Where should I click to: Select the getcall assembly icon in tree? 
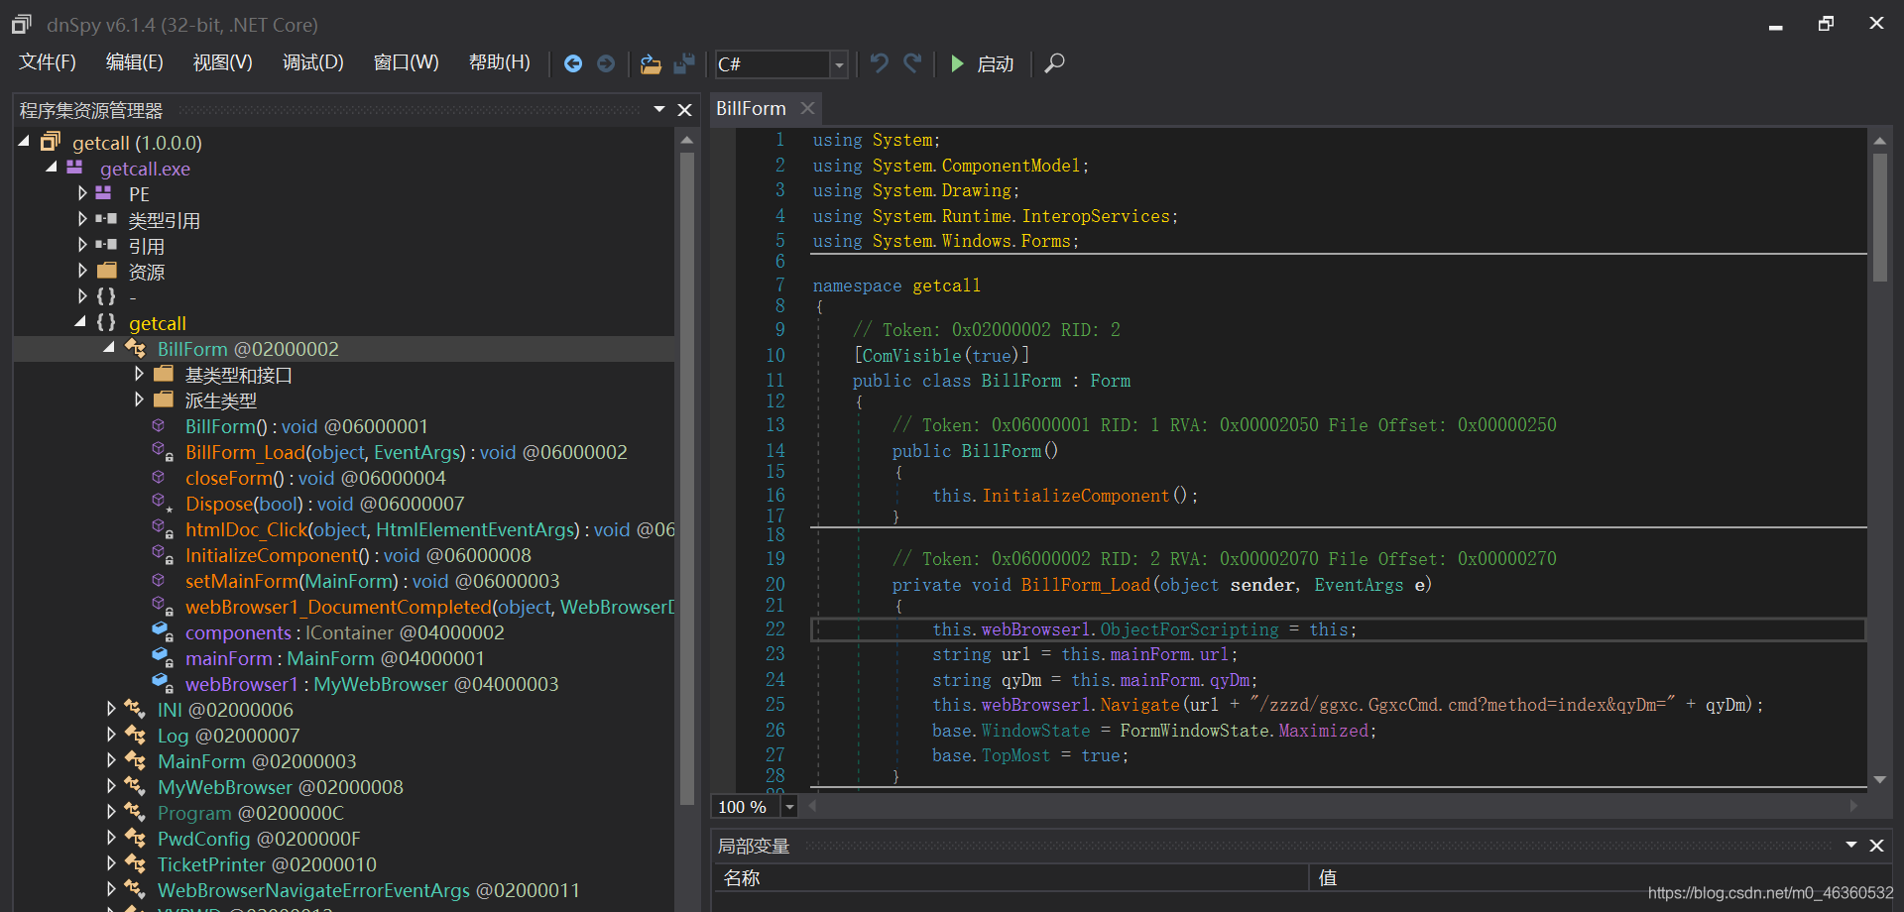tap(51, 143)
